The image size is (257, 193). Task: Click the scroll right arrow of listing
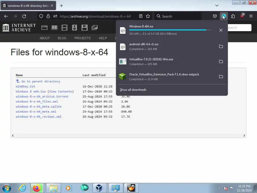(244, 135)
